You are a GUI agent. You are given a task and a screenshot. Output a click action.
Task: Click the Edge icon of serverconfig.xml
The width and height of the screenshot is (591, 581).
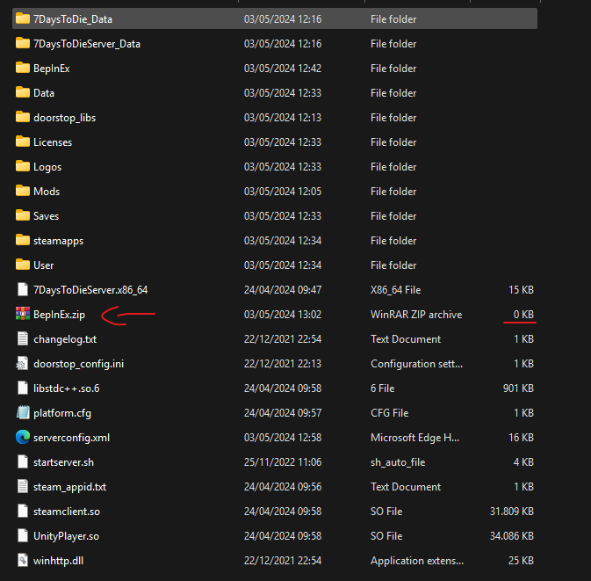tap(23, 437)
